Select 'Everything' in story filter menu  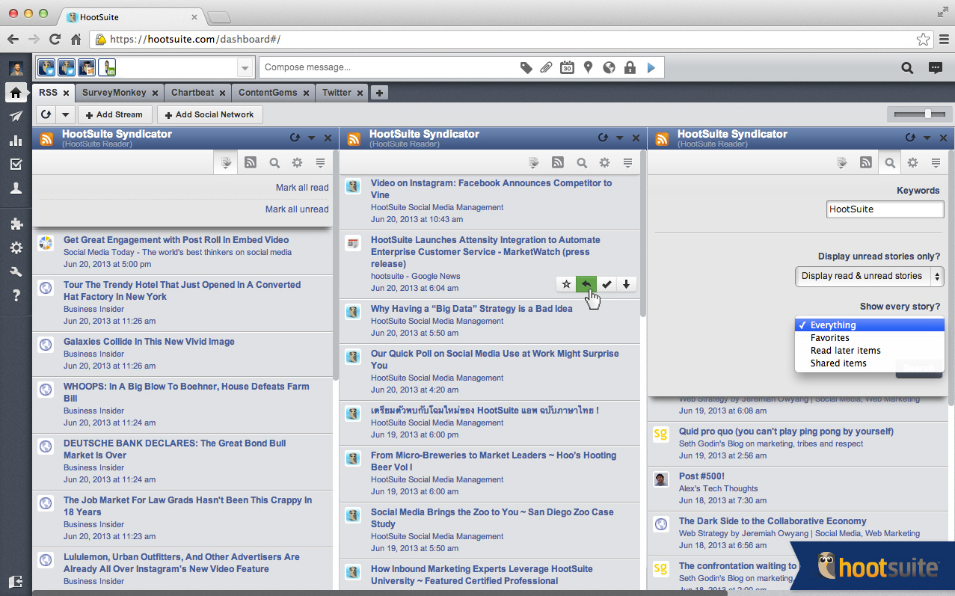tap(870, 325)
